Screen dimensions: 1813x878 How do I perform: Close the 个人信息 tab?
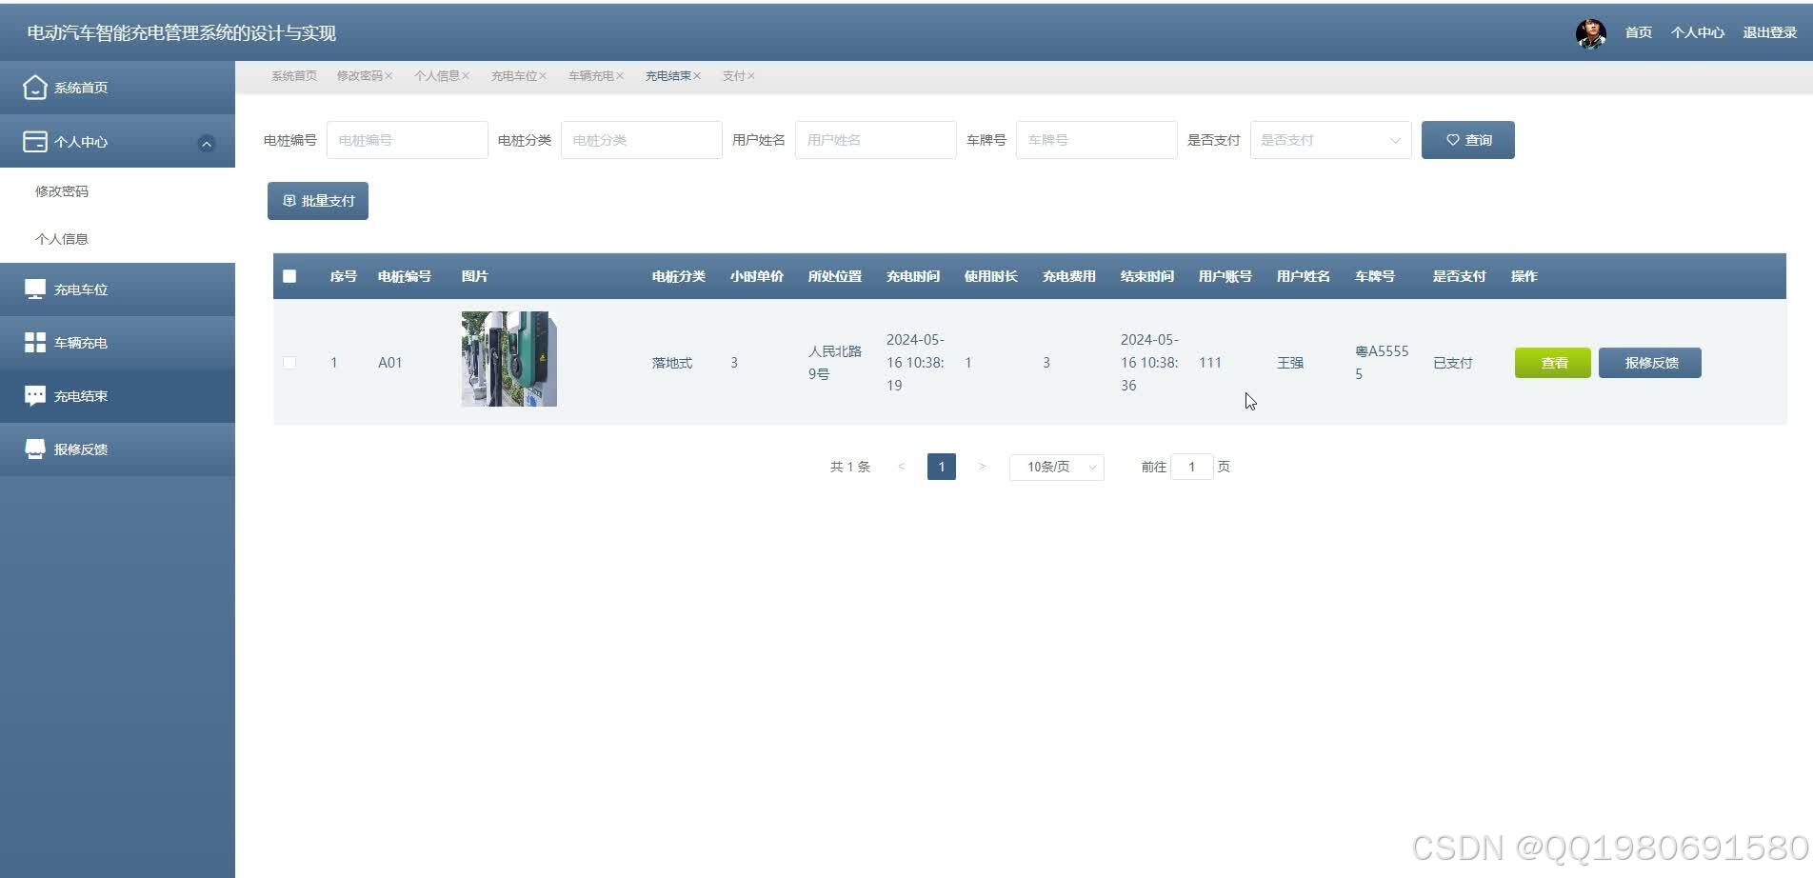[466, 76]
